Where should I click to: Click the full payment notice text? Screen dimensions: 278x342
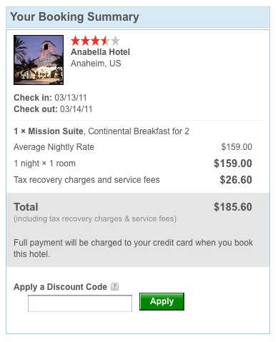click(x=133, y=248)
